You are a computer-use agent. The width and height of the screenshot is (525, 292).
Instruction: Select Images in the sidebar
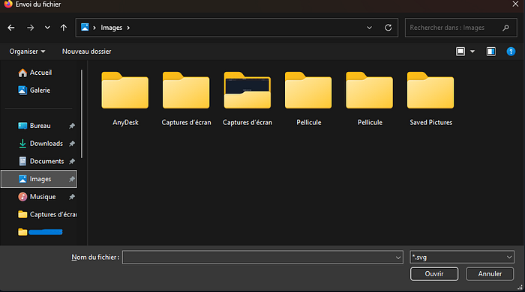(x=39, y=179)
